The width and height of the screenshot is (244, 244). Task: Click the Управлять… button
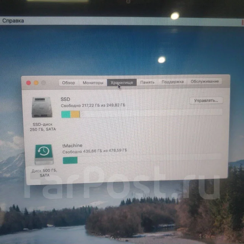206,101
